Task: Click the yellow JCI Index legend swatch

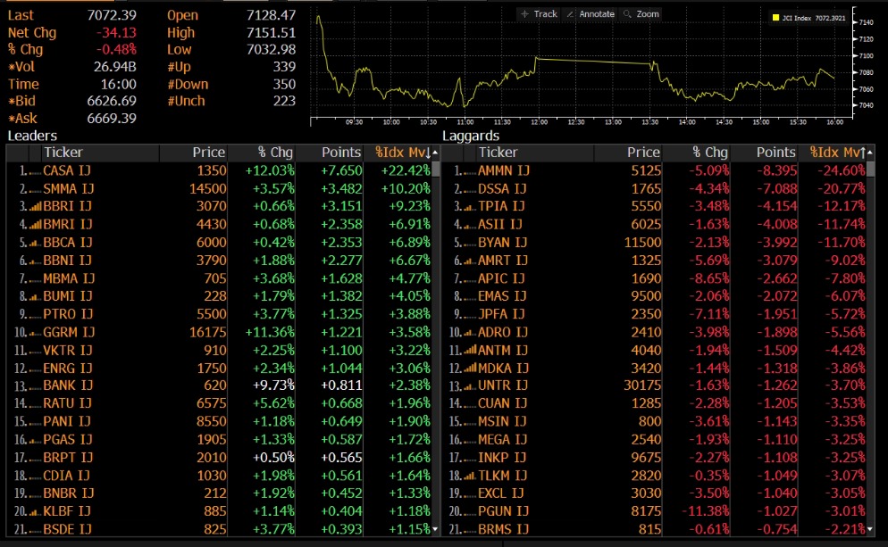Action: coord(775,16)
